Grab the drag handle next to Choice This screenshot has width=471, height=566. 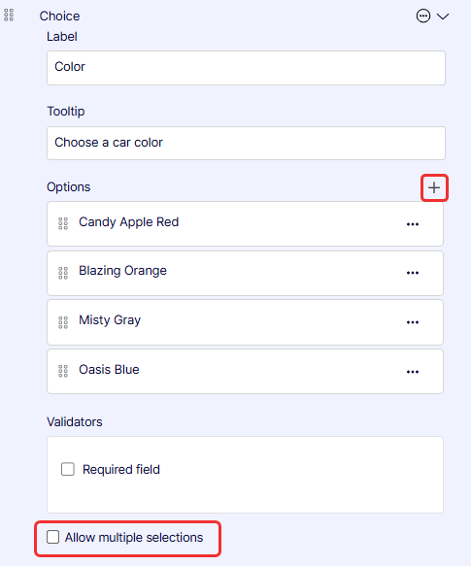(x=9, y=16)
